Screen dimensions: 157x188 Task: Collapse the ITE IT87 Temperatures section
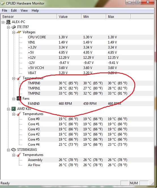point(14,79)
